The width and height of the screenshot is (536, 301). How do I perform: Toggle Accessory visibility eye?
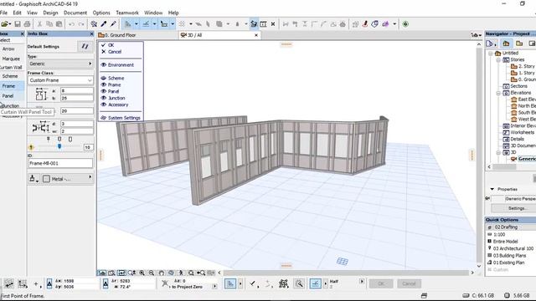pyautogui.click(x=104, y=105)
